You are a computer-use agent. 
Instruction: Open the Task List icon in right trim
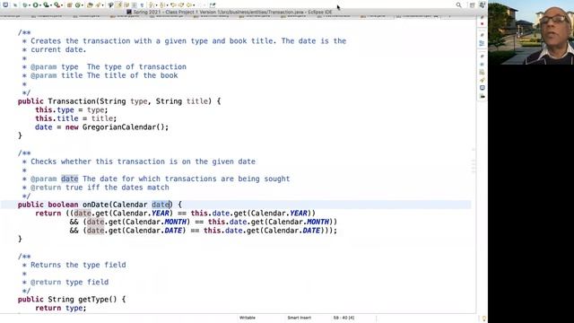(x=483, y=43)
